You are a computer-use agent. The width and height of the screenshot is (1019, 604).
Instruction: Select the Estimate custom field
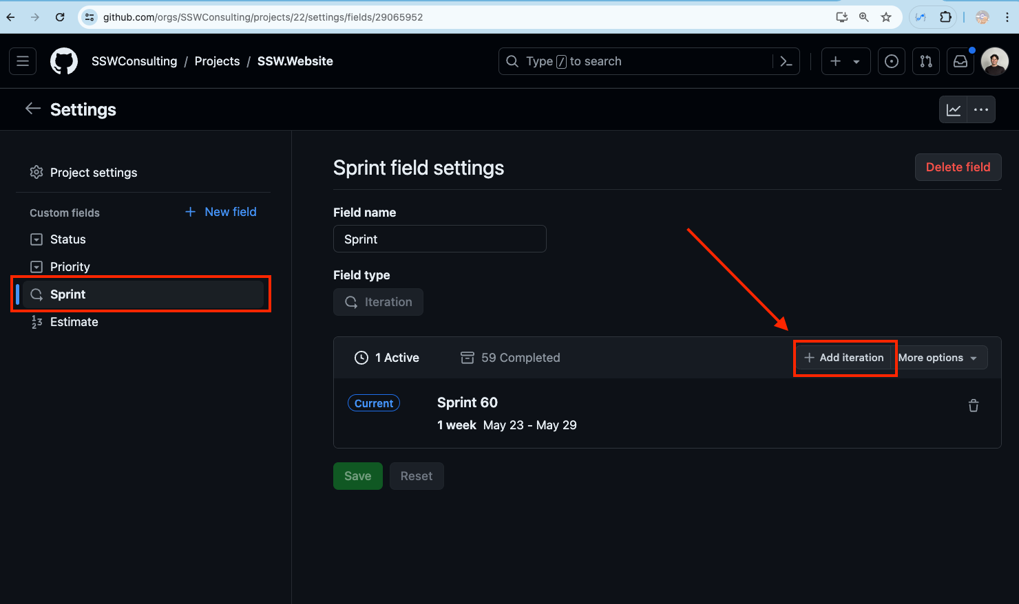pos(74,322)
